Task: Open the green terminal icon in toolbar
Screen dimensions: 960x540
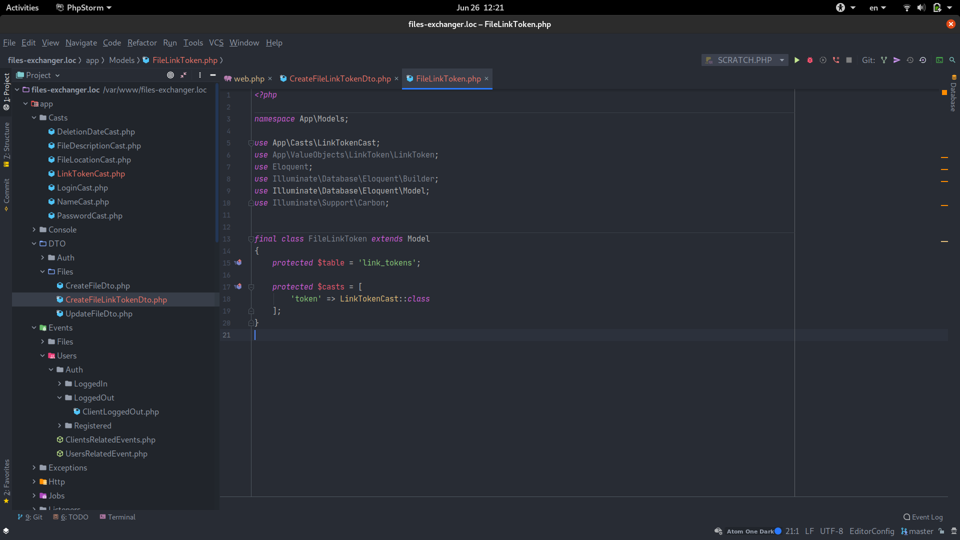Action: (x=939, y=60)
